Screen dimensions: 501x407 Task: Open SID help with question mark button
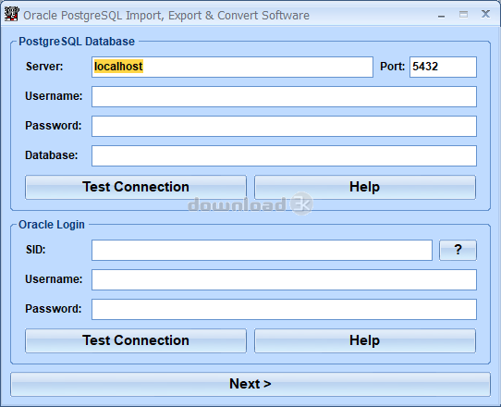458,250
